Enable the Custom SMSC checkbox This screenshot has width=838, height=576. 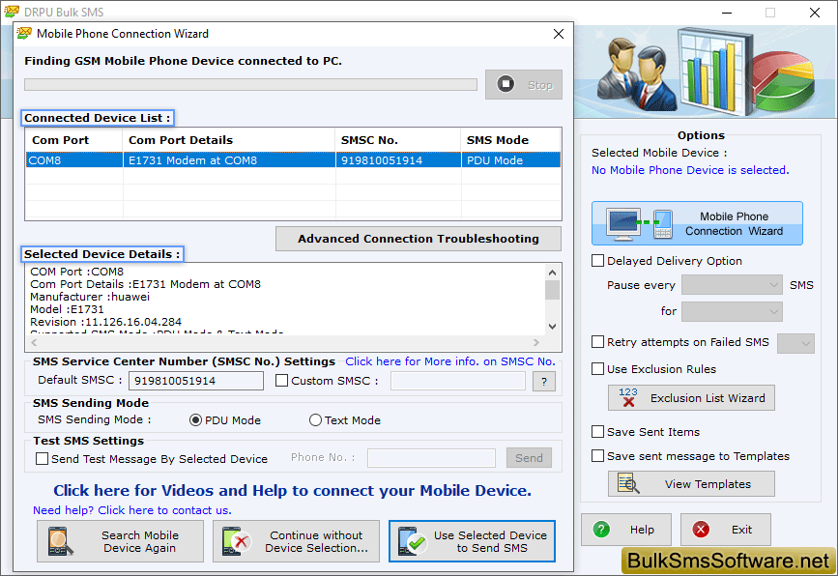click(x=281, y=381)
